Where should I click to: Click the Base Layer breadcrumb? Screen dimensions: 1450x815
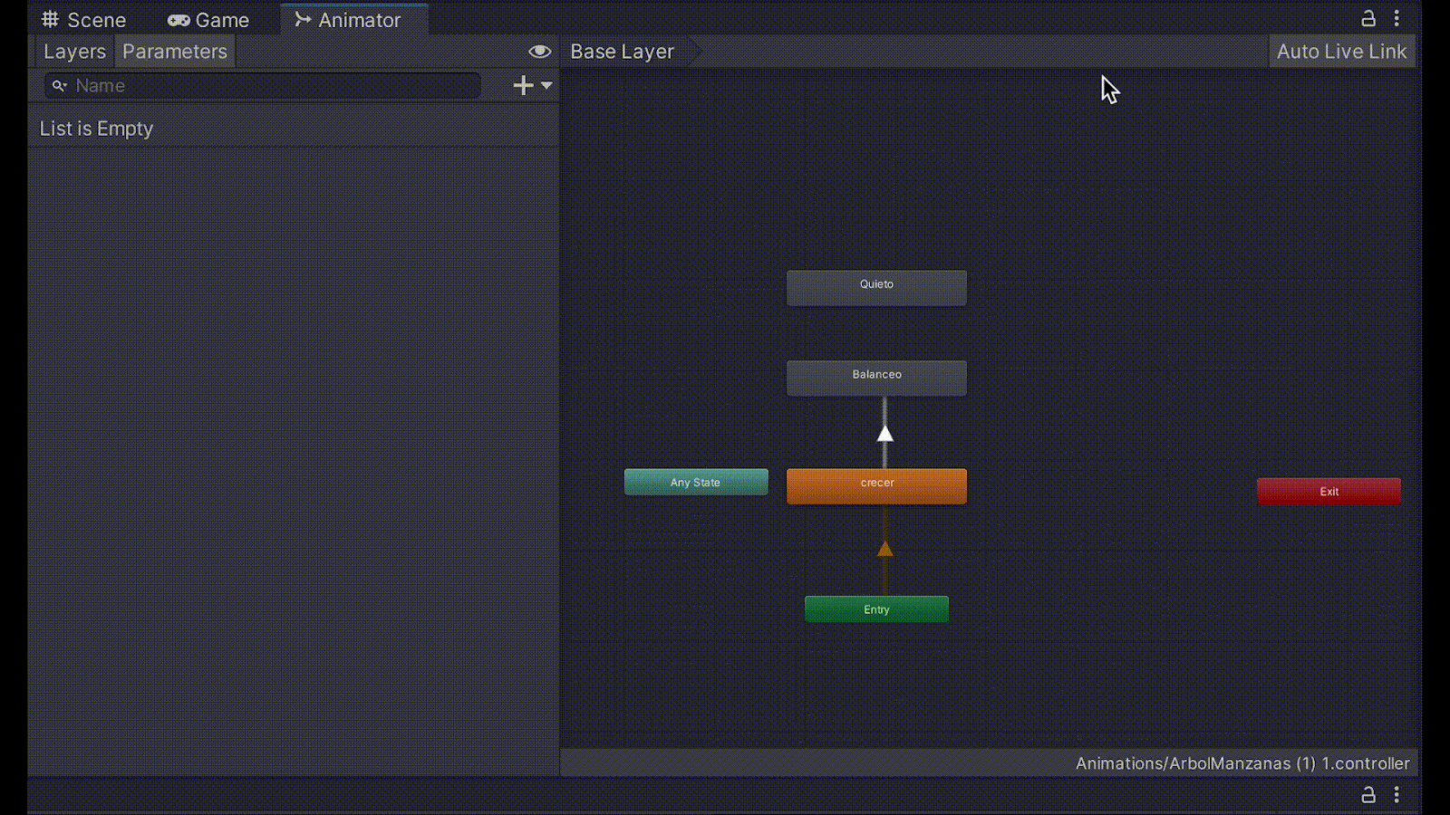pyautogui.click(x=622, y=52)
